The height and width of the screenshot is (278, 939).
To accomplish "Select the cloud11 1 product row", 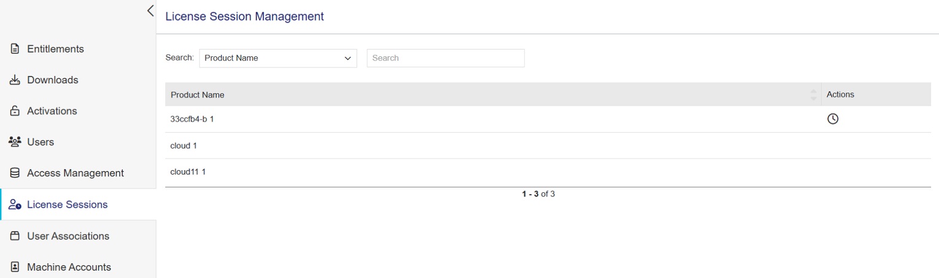I will coord(188,172).
